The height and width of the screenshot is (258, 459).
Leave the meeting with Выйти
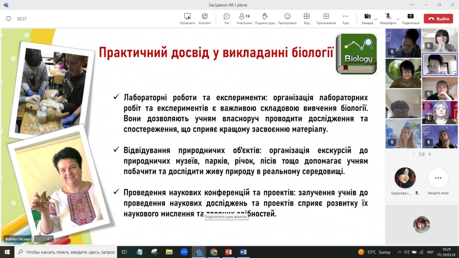438,19
